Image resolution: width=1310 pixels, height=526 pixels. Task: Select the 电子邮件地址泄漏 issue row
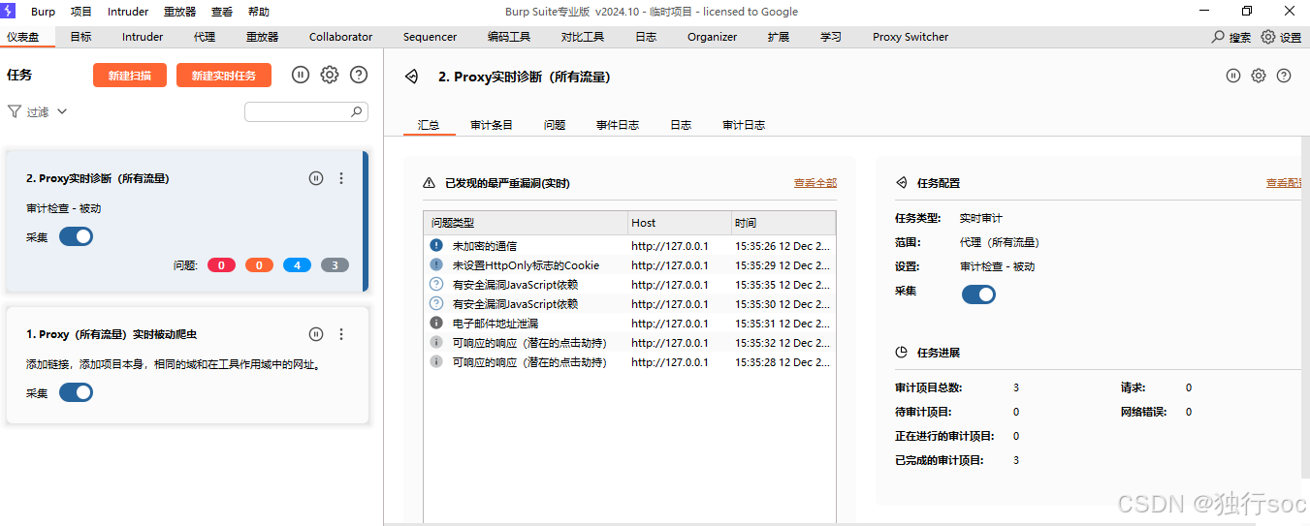point(629,324)
